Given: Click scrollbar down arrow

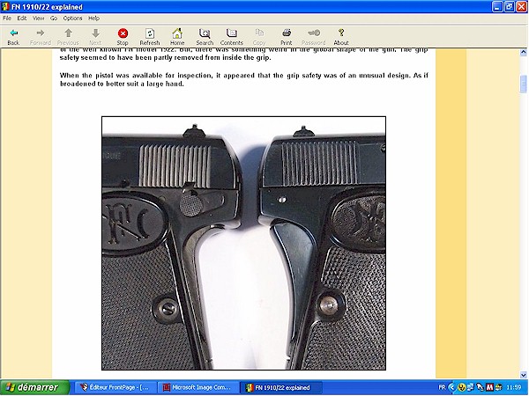Looking at the screenshot, I should (x=523, y=375).
